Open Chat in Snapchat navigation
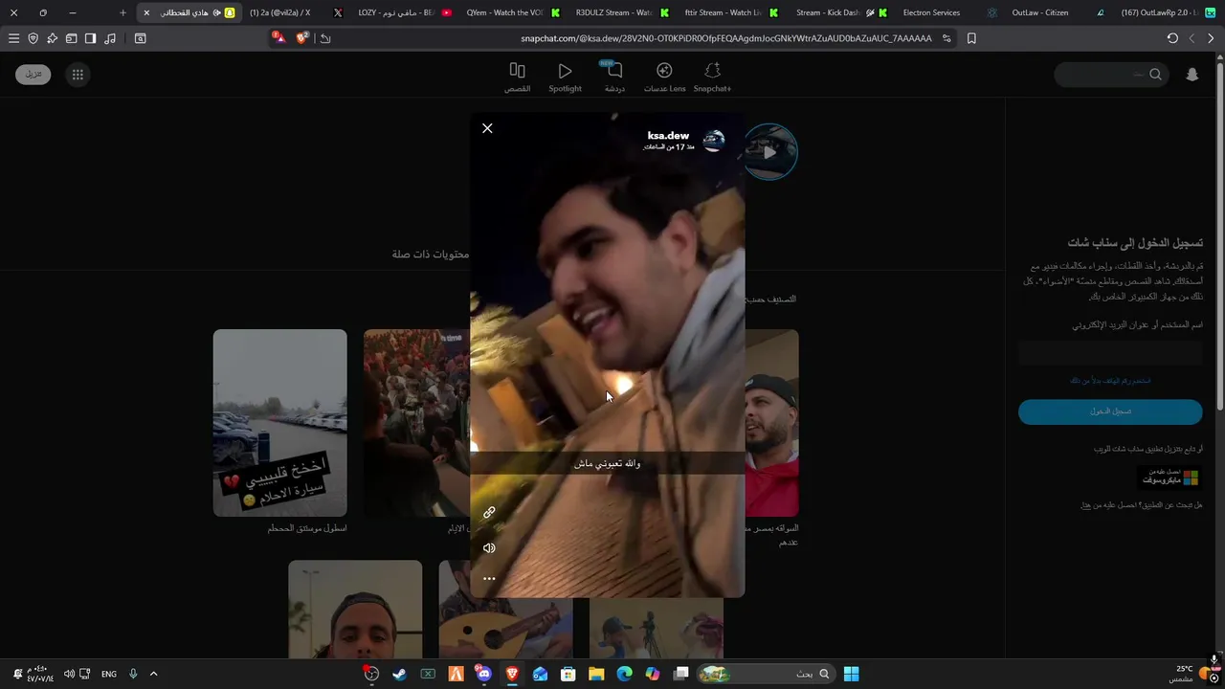1225x689 pixels. pos(614,77)
